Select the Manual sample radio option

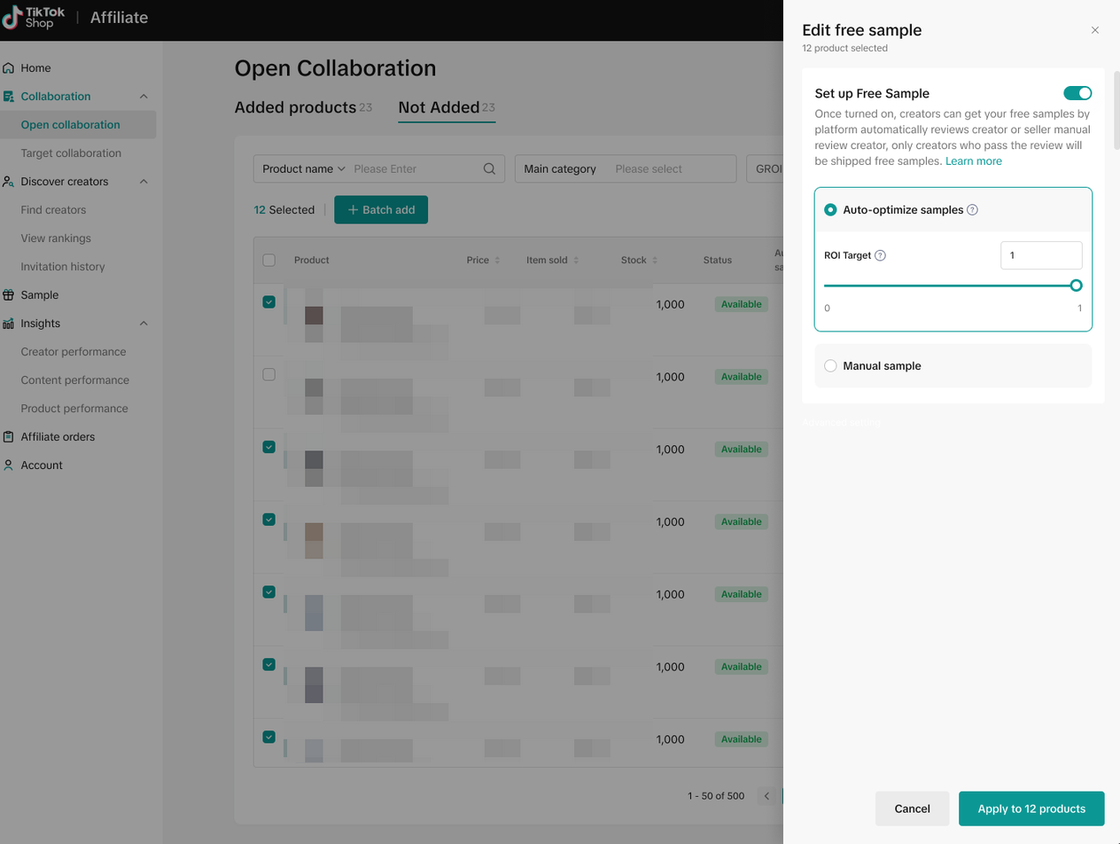point(830,365)
